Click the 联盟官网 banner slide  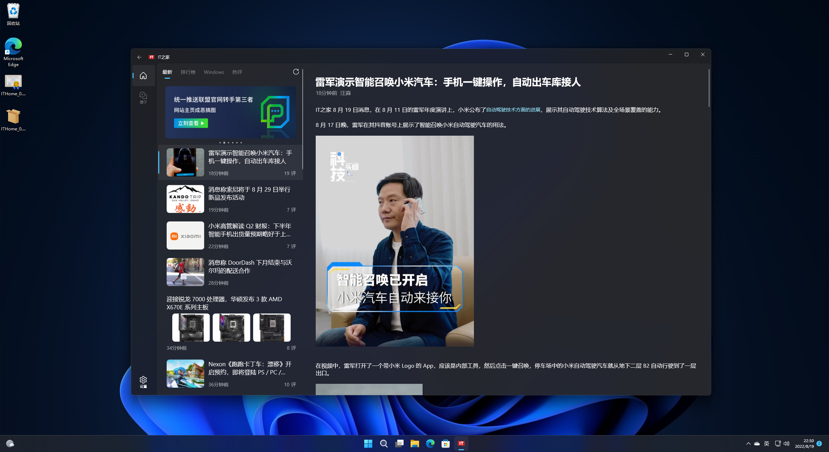click(x=230, y=112)
